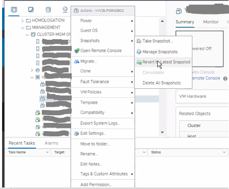This screenshot has width=229, height=189.
Task: Switch to the Summary tab
Action: pos(185,22)
